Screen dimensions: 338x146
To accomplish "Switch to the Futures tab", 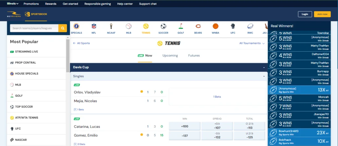I will point(194,56).
